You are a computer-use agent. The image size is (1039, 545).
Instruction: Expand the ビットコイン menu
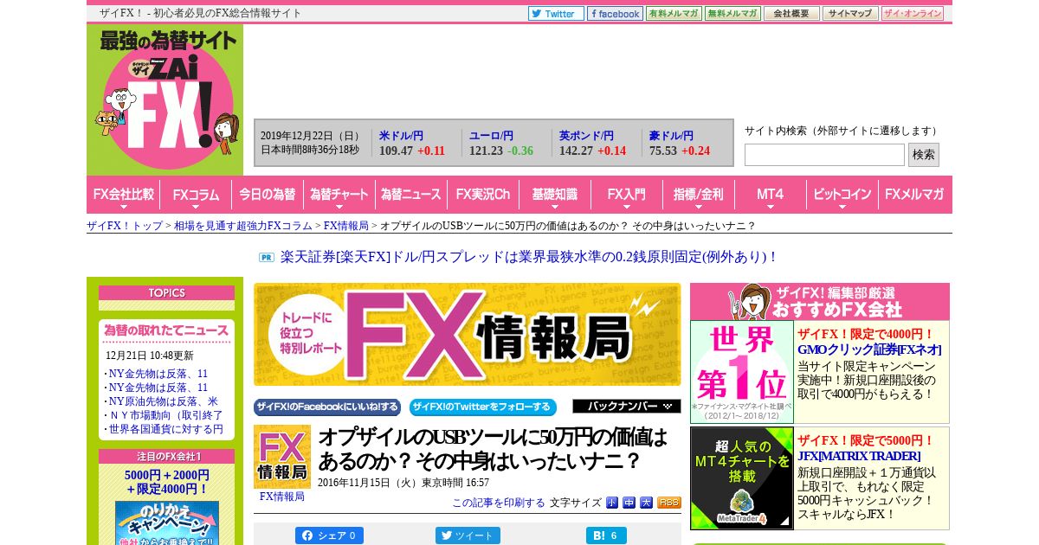pyautogui.click(x=842, y=195)
